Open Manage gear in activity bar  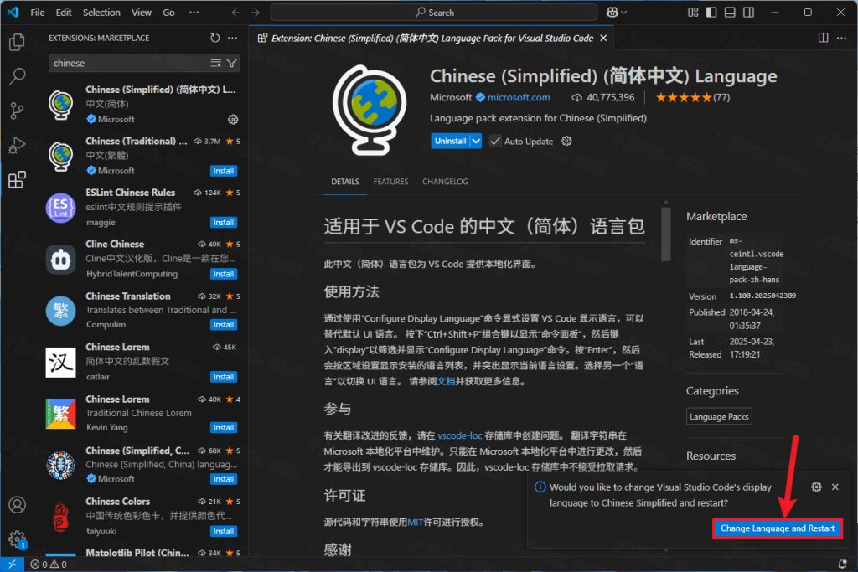point(17,539)
